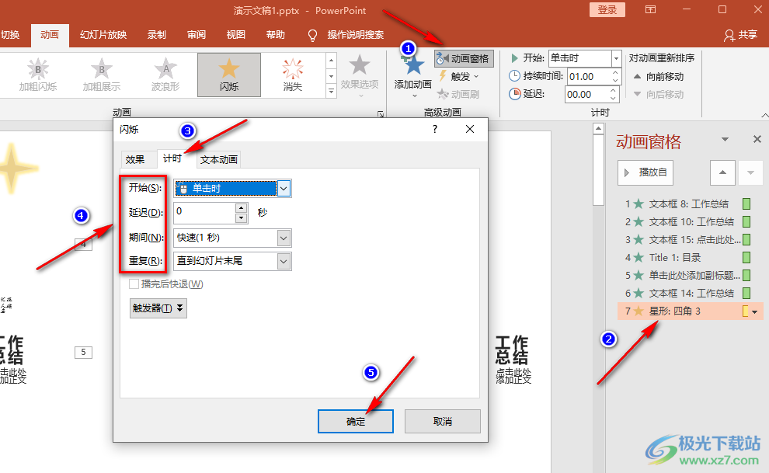This screenshot has width=769, height=473.
Task: Click the 共享 share icon
Action: click(x=729, y=35)
